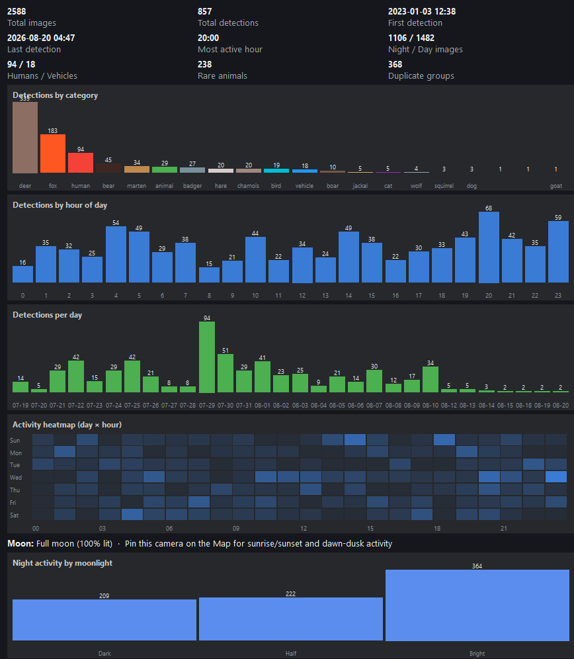This screenshot has height=659, width=574.
Task: Select the 07-30 bar labeled 51
Action: tap(225, 373)
